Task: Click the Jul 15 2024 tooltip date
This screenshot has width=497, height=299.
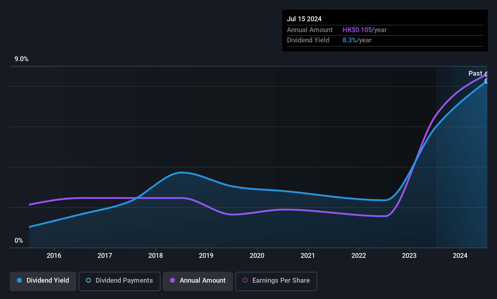Action: 304,19
